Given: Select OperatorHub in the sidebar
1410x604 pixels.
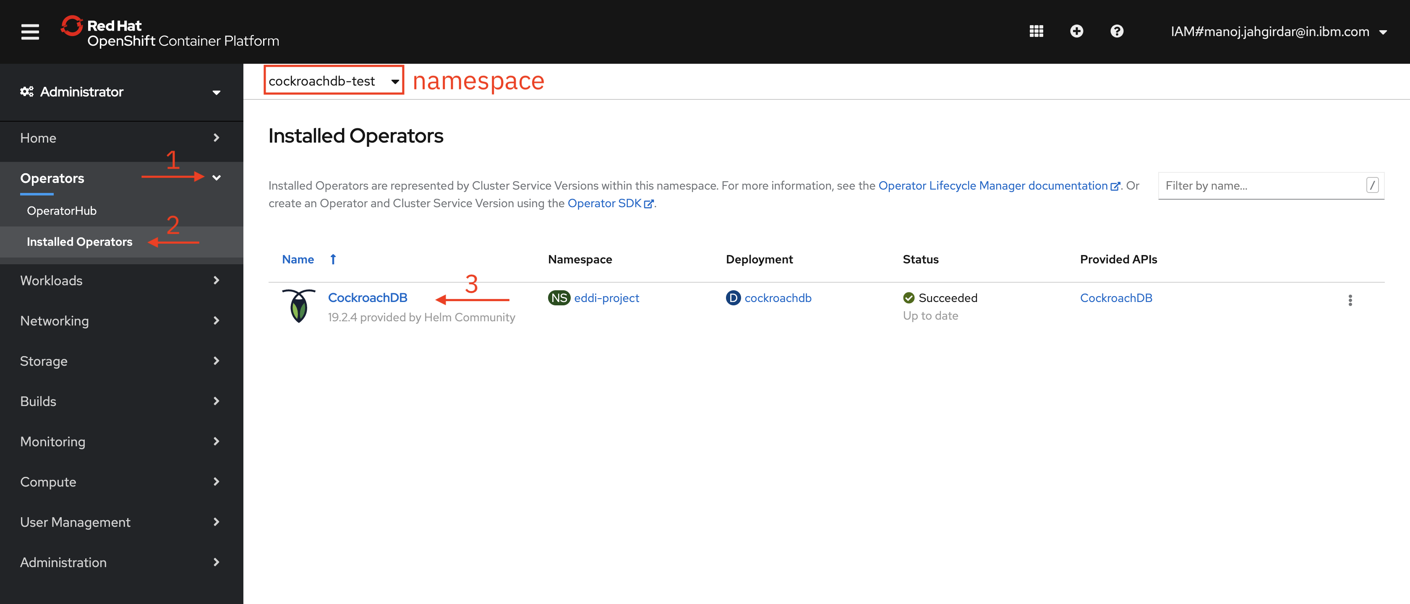Looking at the screenshot, I should tap(62, 211).
